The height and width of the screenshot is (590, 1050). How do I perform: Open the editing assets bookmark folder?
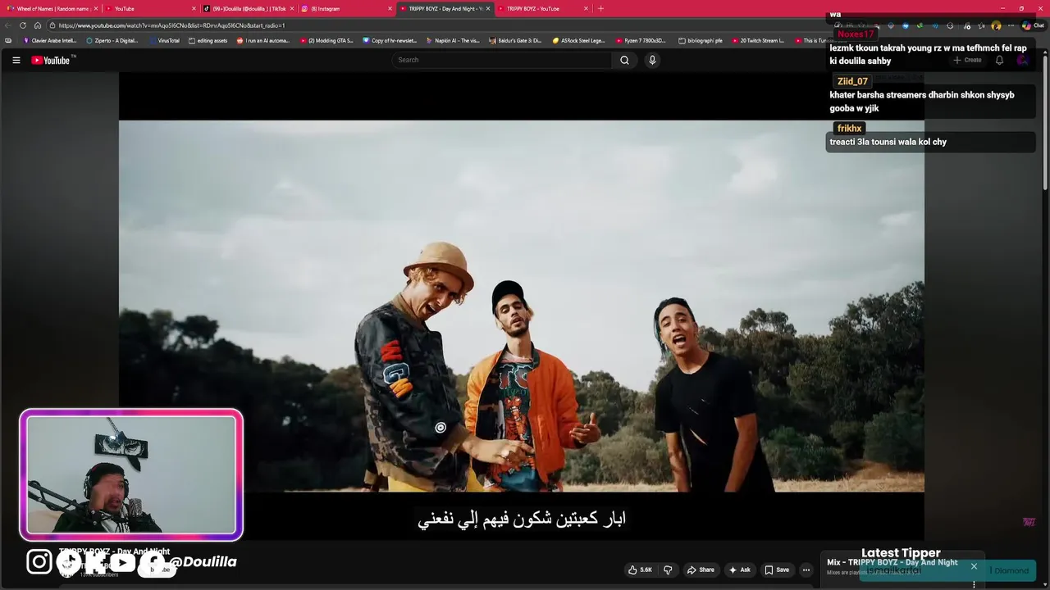click(x=208, y=40)
